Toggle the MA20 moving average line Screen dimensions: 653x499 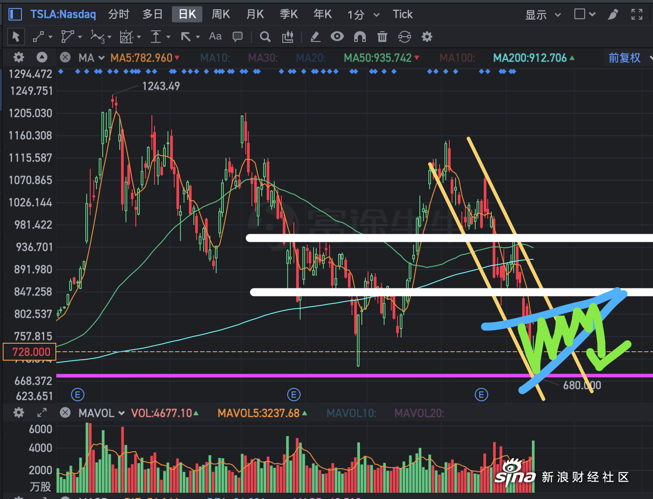(311, 58)
